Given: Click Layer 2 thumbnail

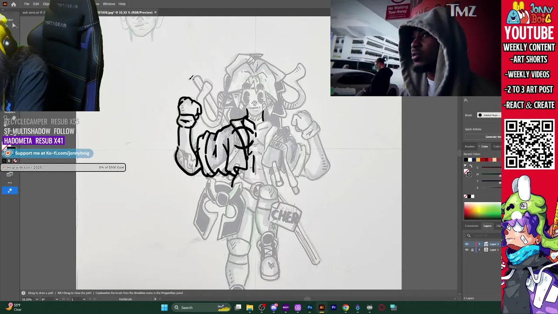Looking at the screenshot, I should pos(486,244).
